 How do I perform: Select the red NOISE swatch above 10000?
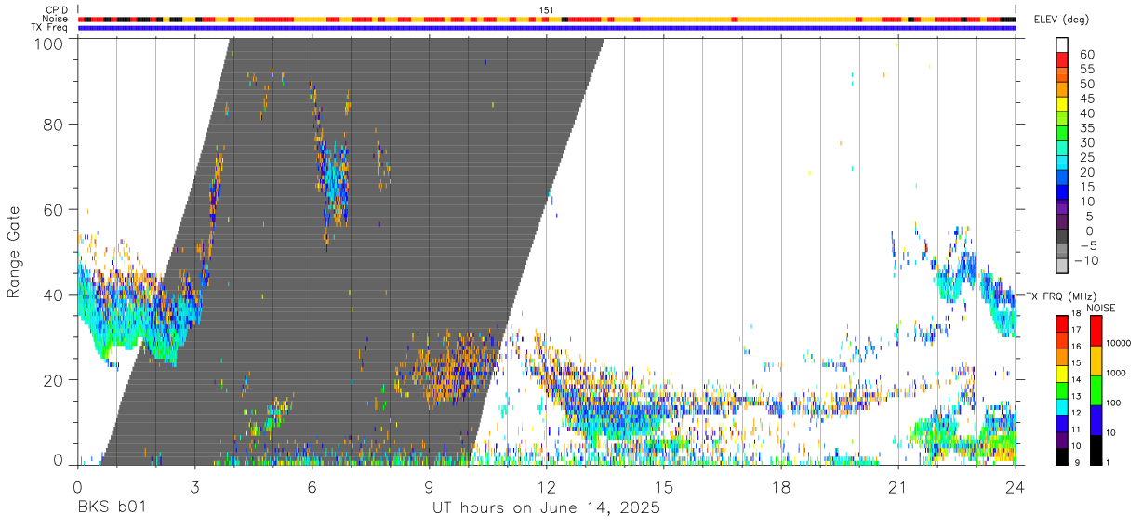[1096, 331]
